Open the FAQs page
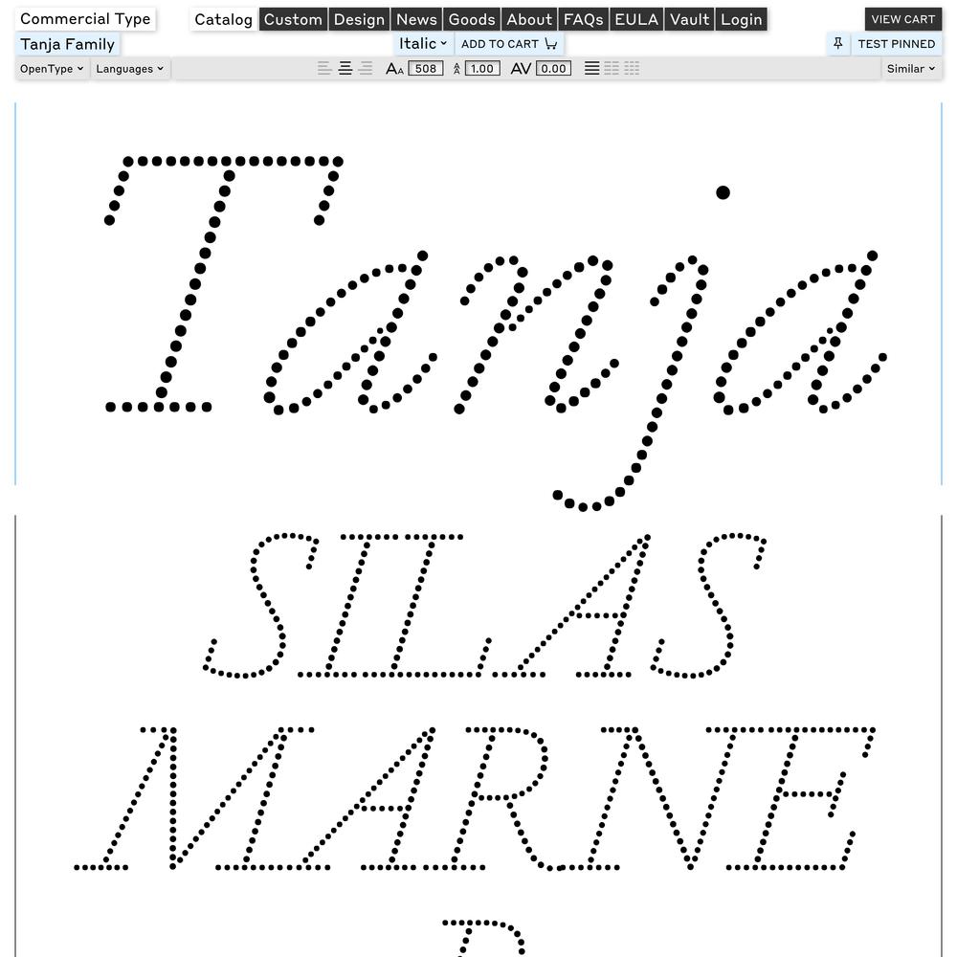Screen dimensions: 957x957 [583, 19]
